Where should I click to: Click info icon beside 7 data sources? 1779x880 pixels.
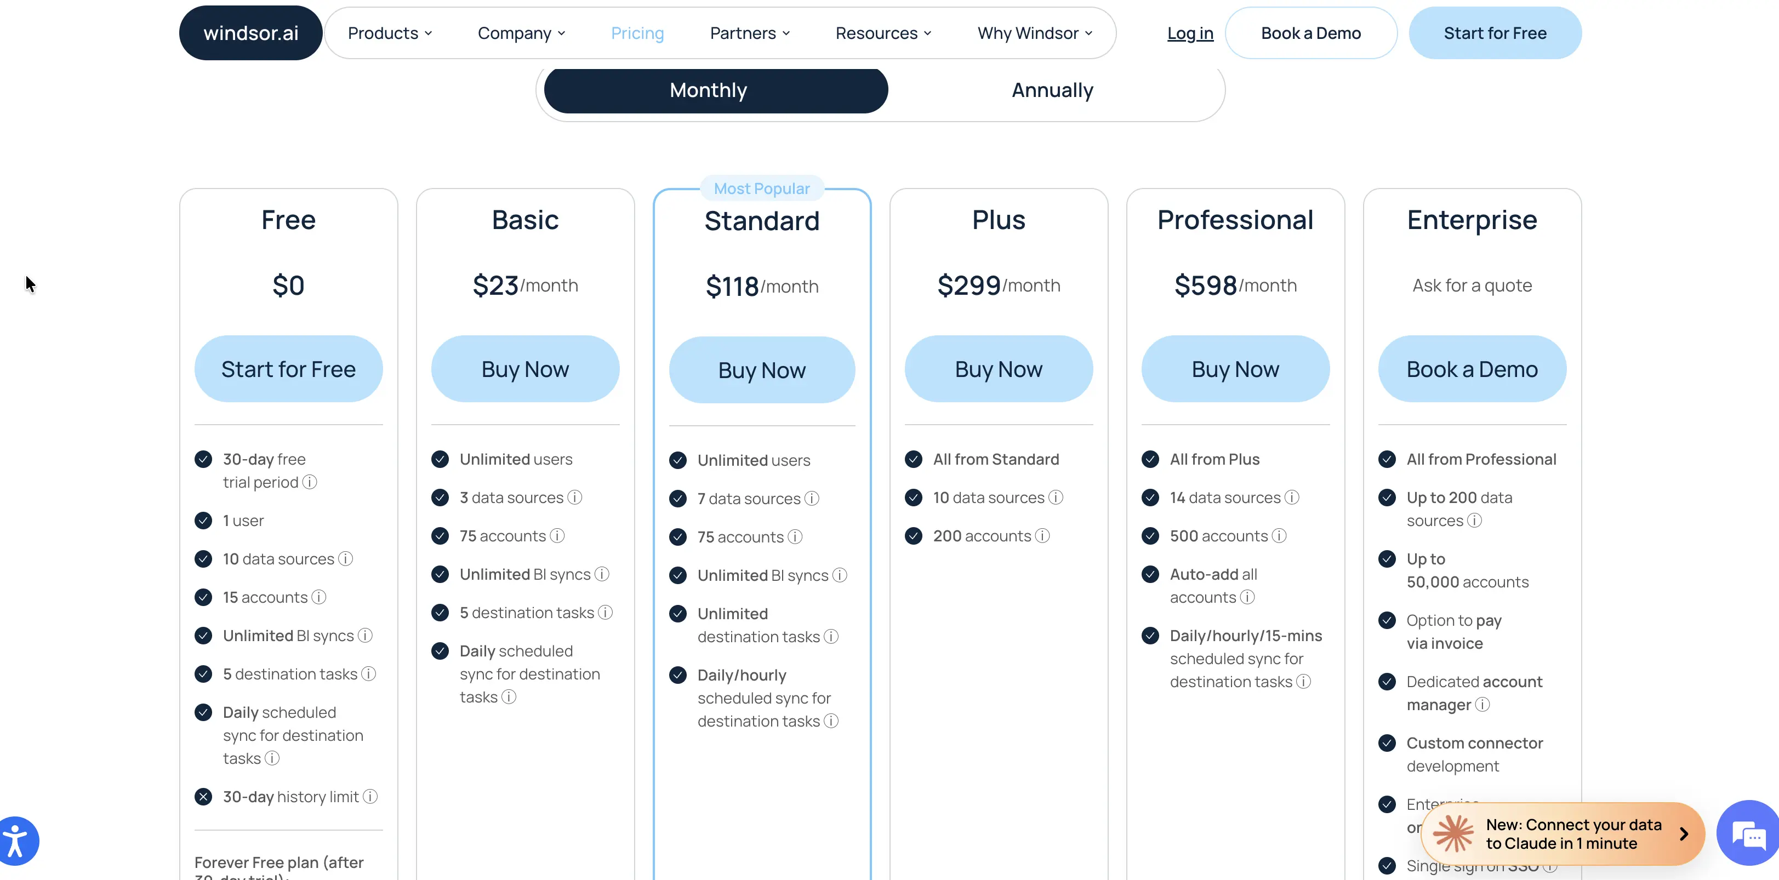[x=812, y=498]
